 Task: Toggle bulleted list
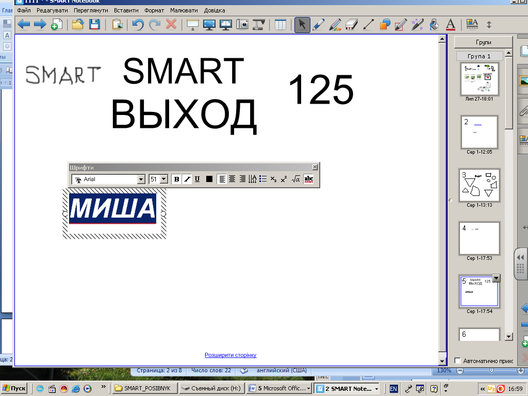(x=263, y=179)
